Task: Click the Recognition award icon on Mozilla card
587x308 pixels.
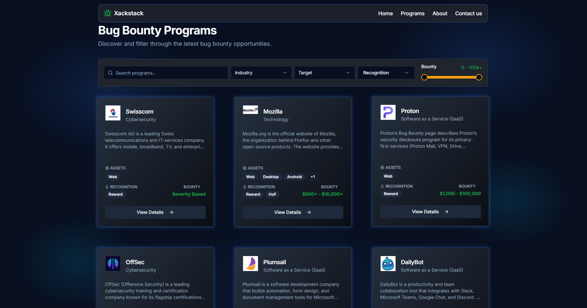Action: tap(245, 187)
